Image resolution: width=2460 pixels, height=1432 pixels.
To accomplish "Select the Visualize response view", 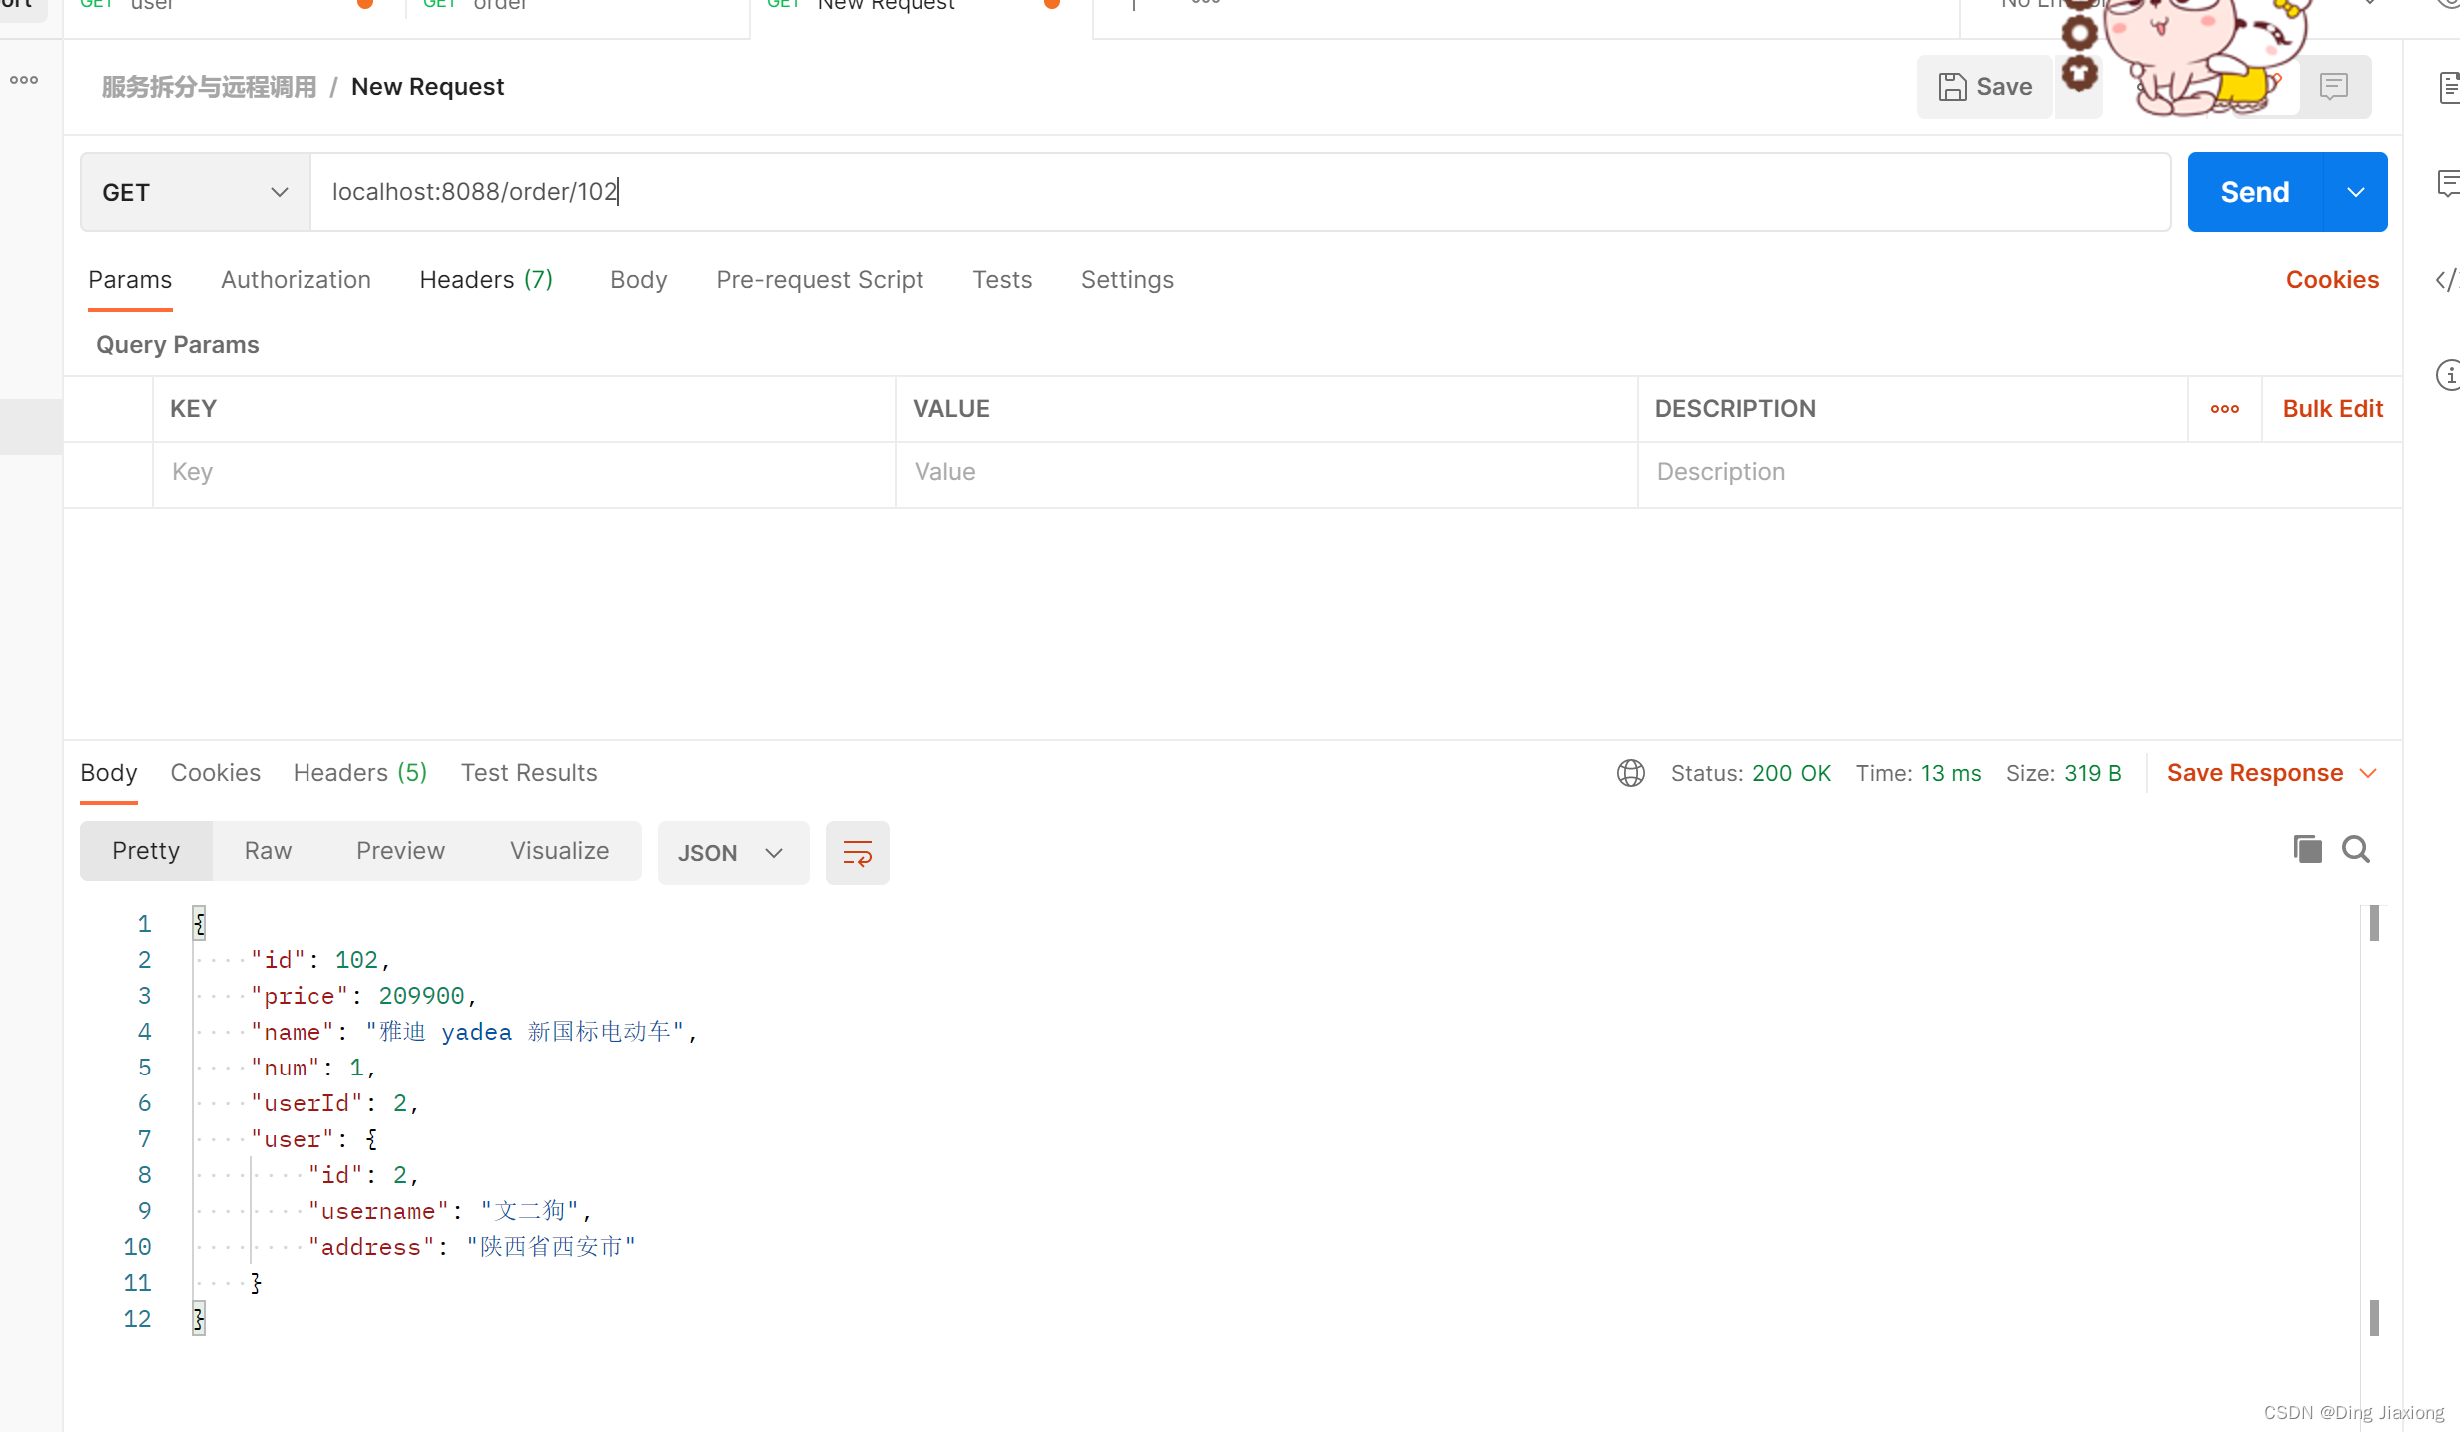I will tap(559, 851).
